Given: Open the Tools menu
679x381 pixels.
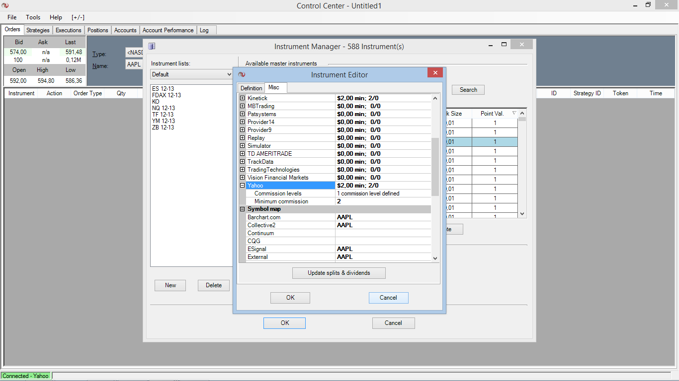Looking at the screenshot, I should point(33,17).
